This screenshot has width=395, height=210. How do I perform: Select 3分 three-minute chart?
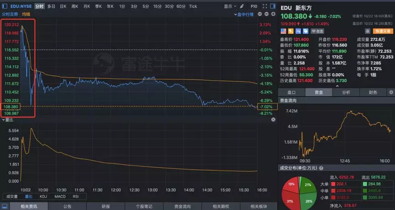pos(134,6)
